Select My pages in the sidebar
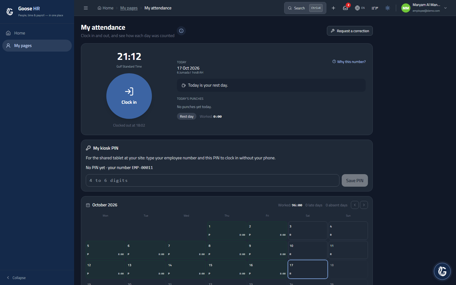This screenshot has height=285, width=456. pyautogui.click(x=37, y=46)
